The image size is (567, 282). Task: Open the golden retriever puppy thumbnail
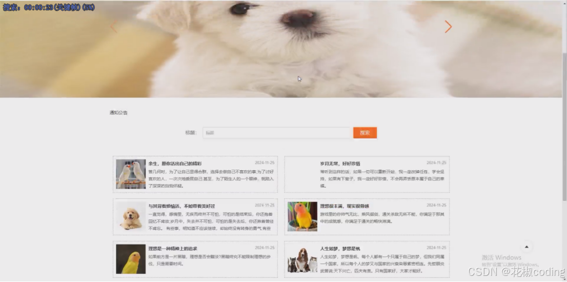[x=131, y=216]
